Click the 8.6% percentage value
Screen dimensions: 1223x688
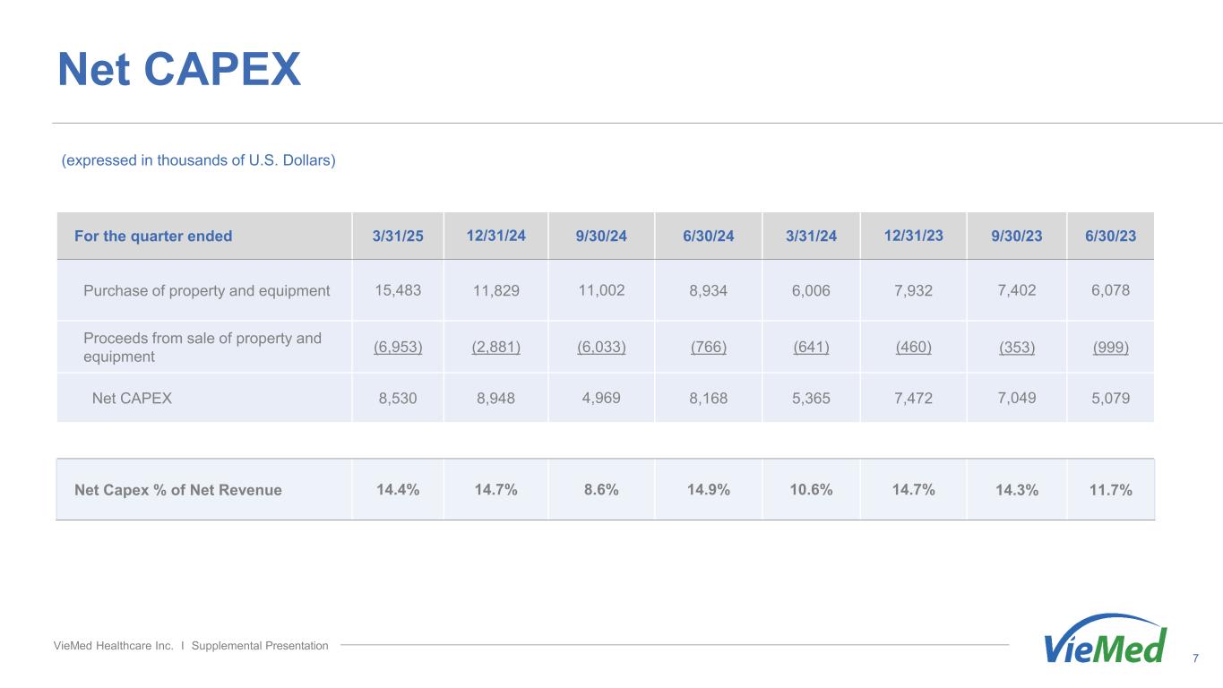pos(601,490)
